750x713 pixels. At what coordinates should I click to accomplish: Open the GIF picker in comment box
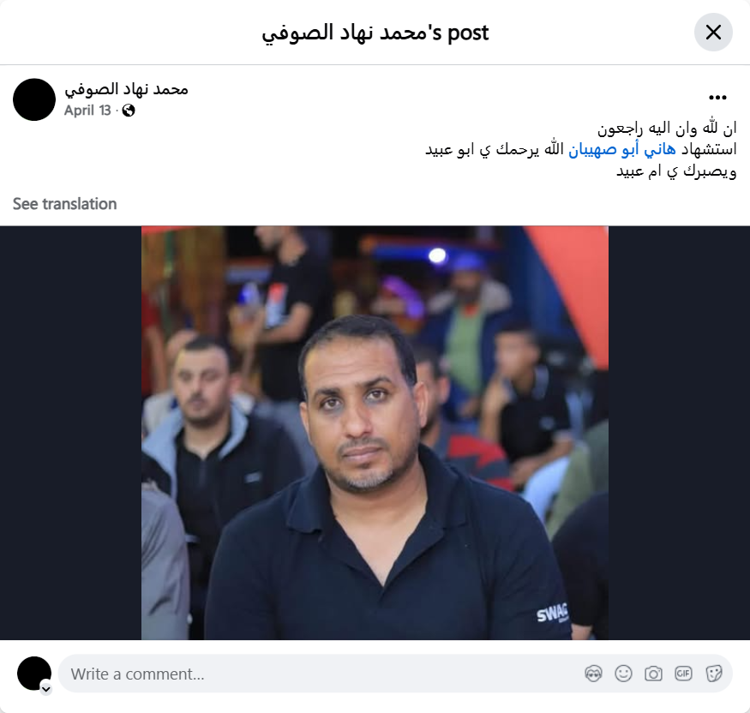(683, 674)
